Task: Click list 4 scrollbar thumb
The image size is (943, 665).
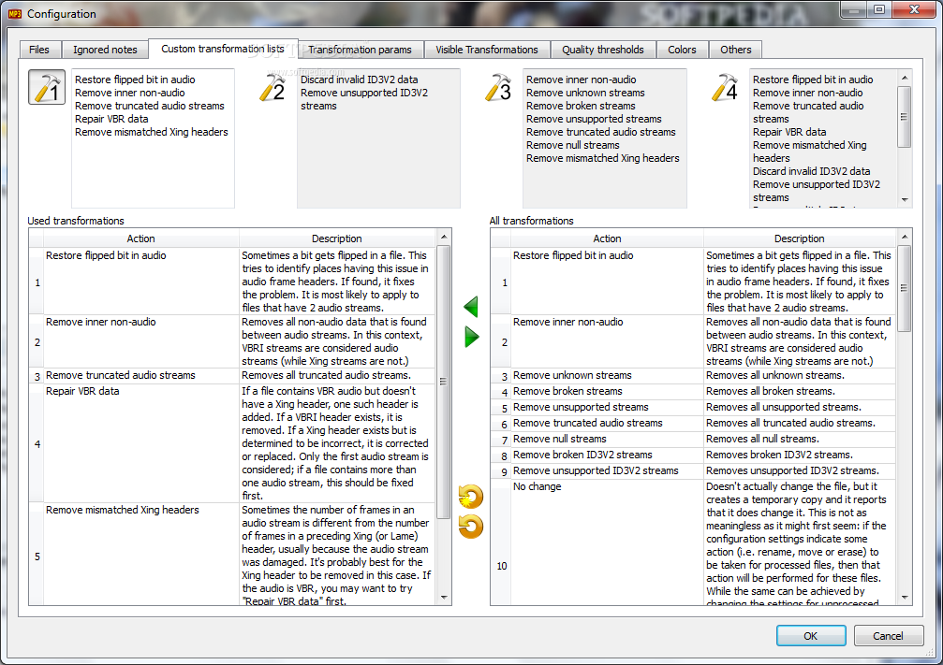Action: tap(905, 117)
